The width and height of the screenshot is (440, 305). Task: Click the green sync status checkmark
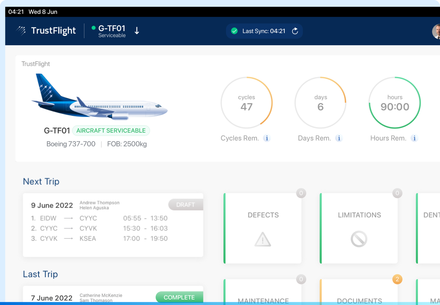coord(234,31)
